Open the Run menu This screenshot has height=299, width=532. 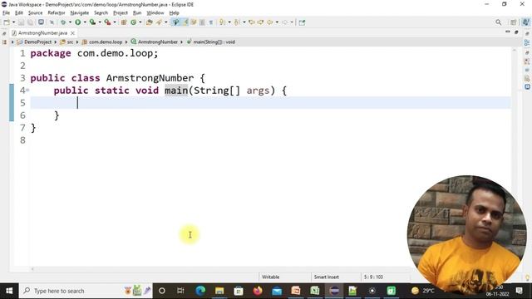pos(137,13)
